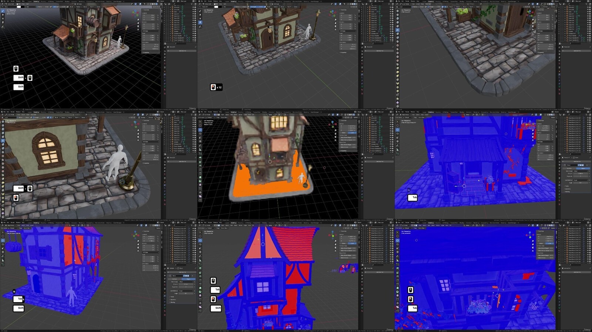Enable Edges mode in middle-right Bevel modifier
The image size is (592, 332).
pyautogui.click(x=583, y=168)
